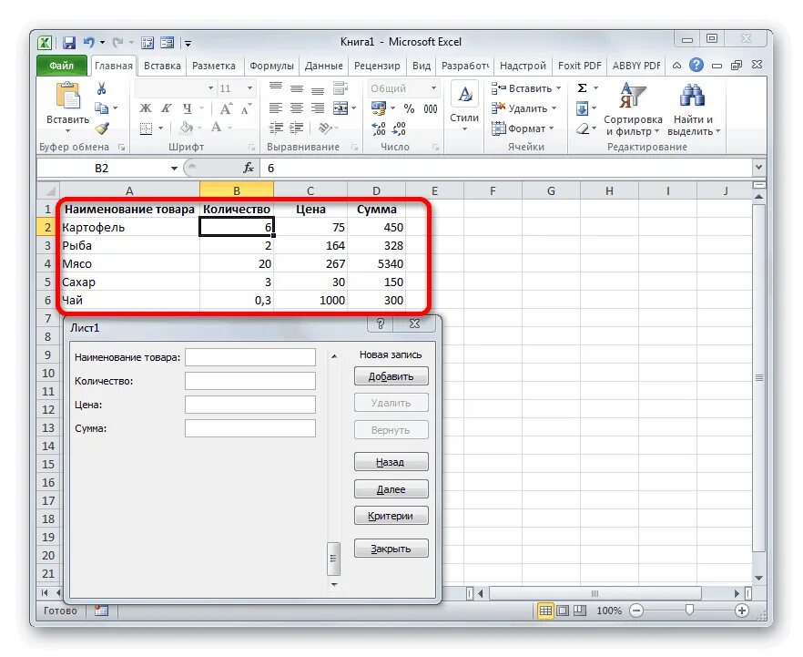Switch to the Вставка tab

pos(162,66)
